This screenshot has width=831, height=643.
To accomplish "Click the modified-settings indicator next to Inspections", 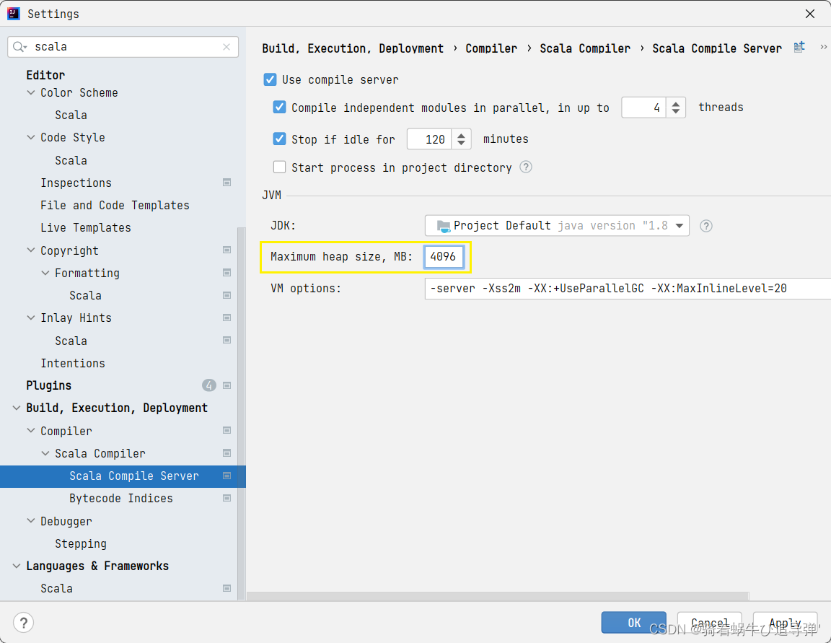I will (227, 183).
